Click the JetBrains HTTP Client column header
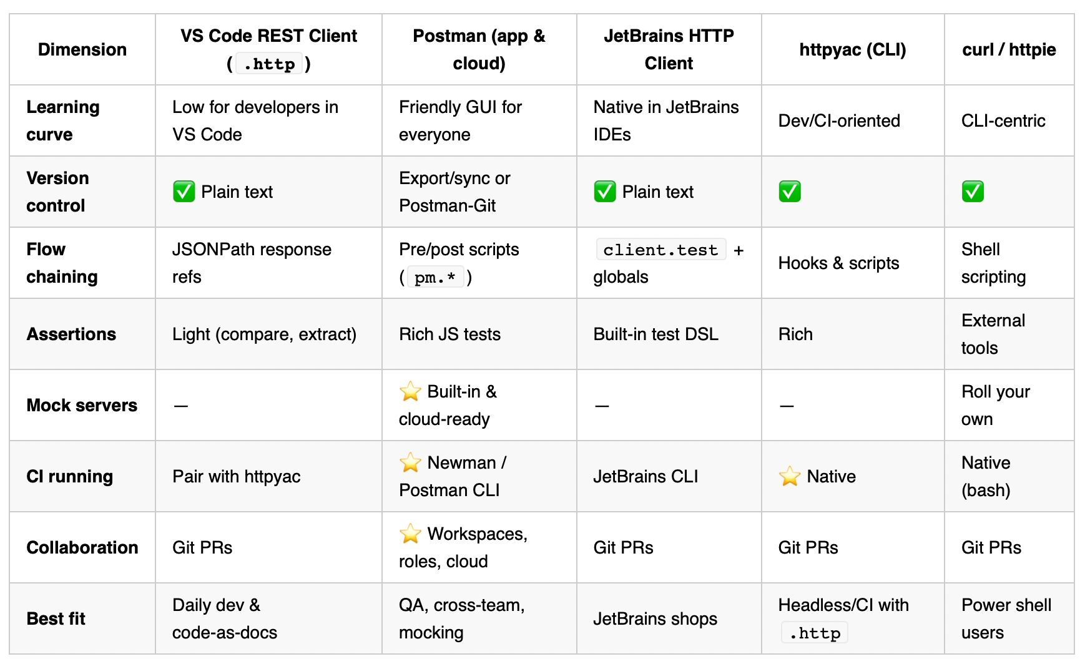The width and height of the screenshot is (1085, 669). [669, 49]
